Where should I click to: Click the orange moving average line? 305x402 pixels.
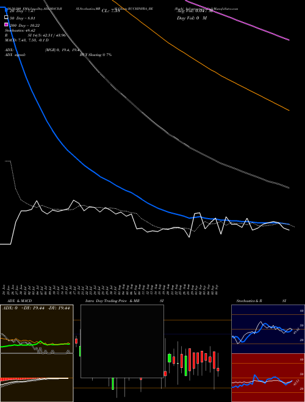pyautogui.click(x=210, y=69)
